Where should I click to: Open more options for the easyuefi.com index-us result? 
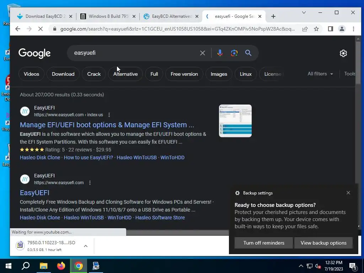click(x=109, y=115)
